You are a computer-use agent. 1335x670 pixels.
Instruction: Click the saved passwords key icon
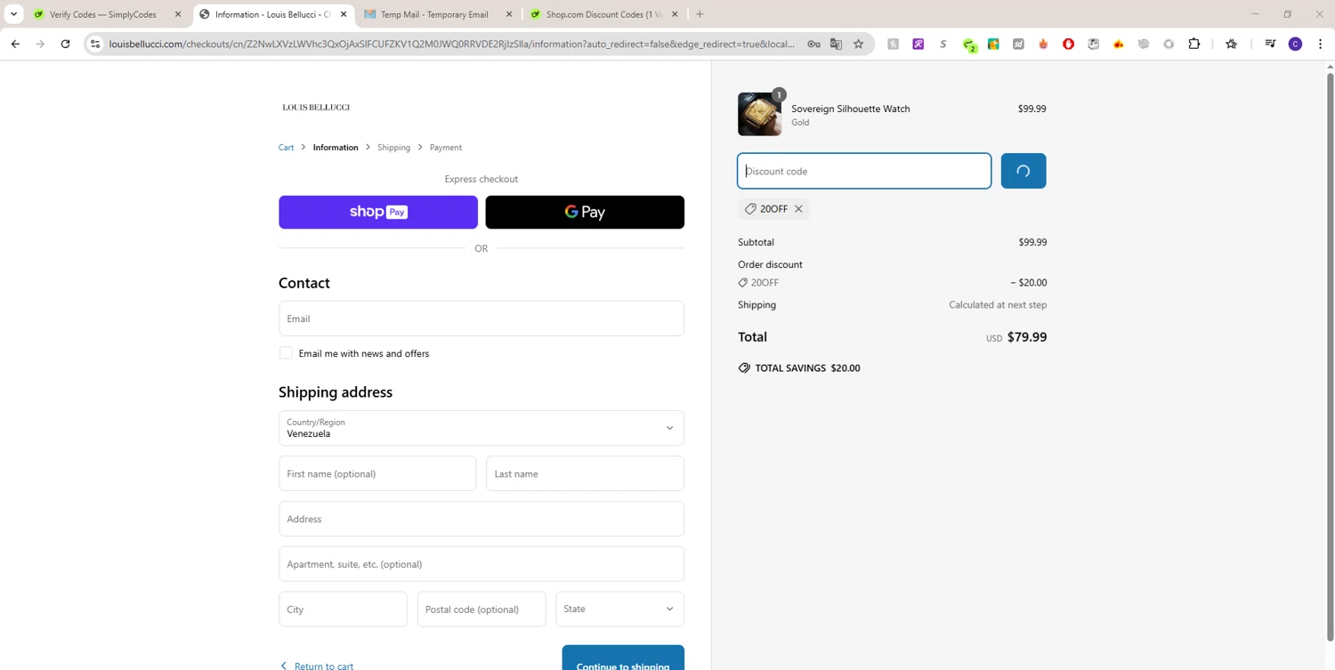pyautogui.click(x=813, y=44)
